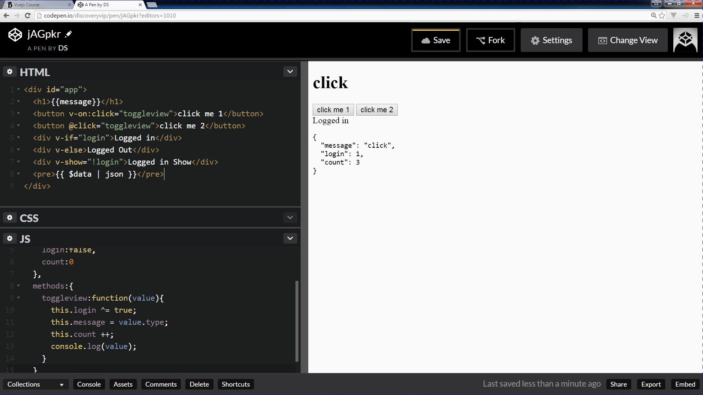The width and height of the screenshot is (703, 395).
Task: Click 'Logged in' text in preview
Action: coord(330,121)
